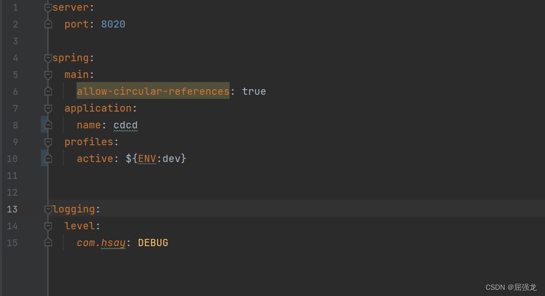Screen dimensions: 545x296
Task: Click the true value on line 6
Action: point(254,91)
